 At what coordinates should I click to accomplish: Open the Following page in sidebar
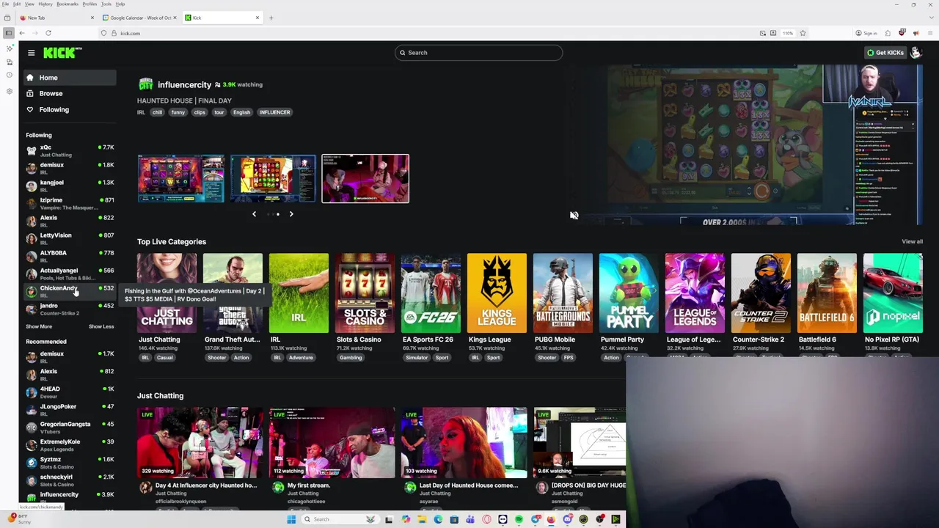68,109
